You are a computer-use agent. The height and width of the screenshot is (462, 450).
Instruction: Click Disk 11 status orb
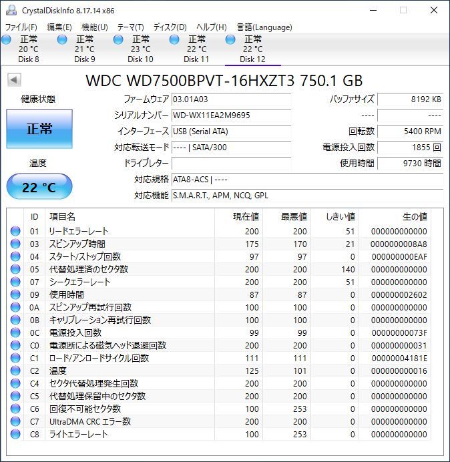(x=174, y=39)
